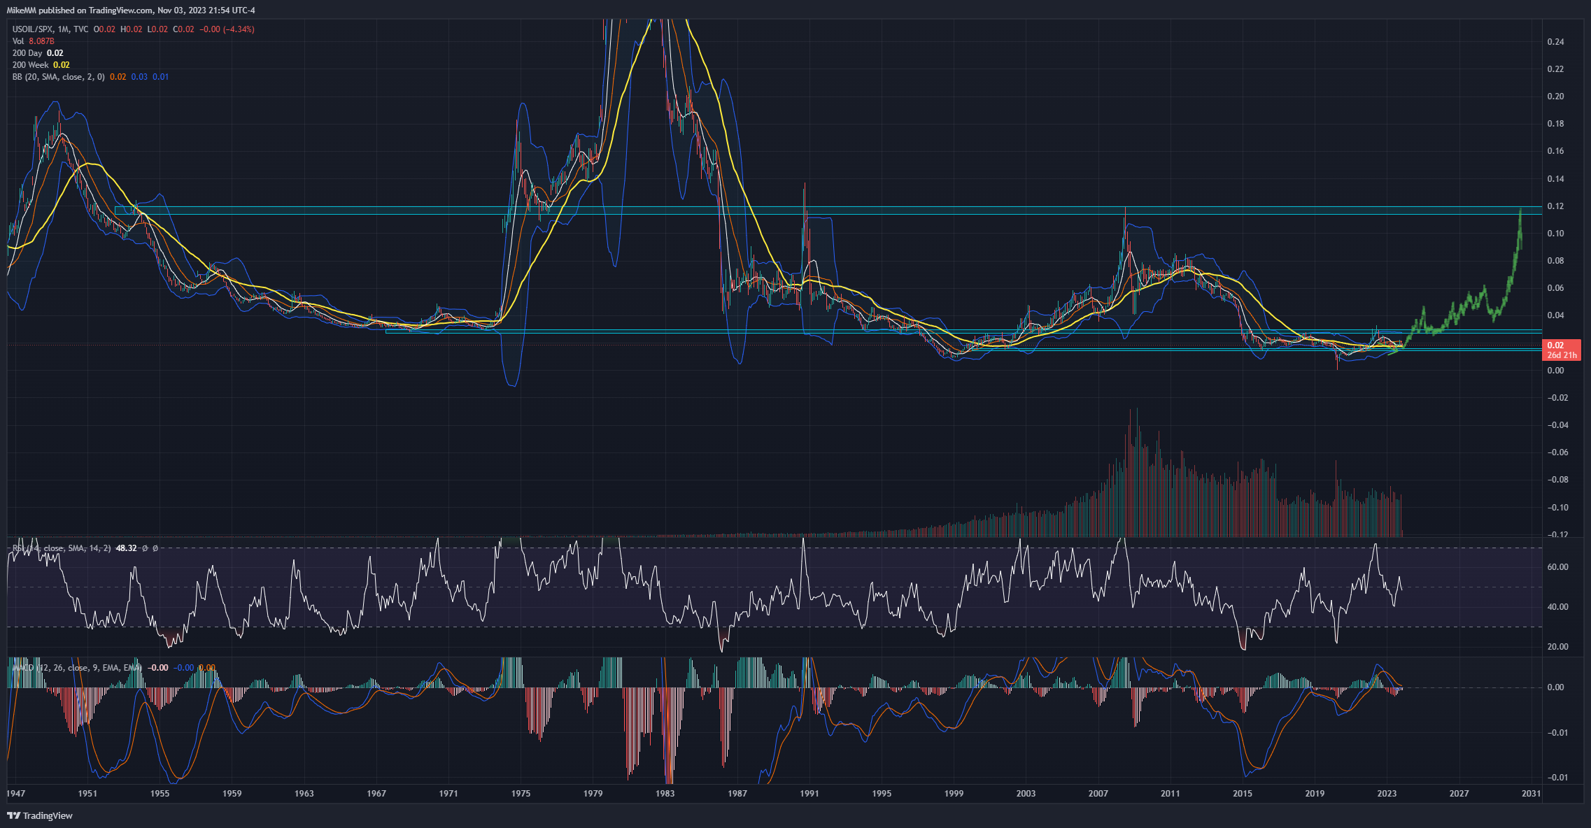Screen dimensions: 1591x828
Task: Click the 2023 year on time axis
Action: [x=1387, y=794]
